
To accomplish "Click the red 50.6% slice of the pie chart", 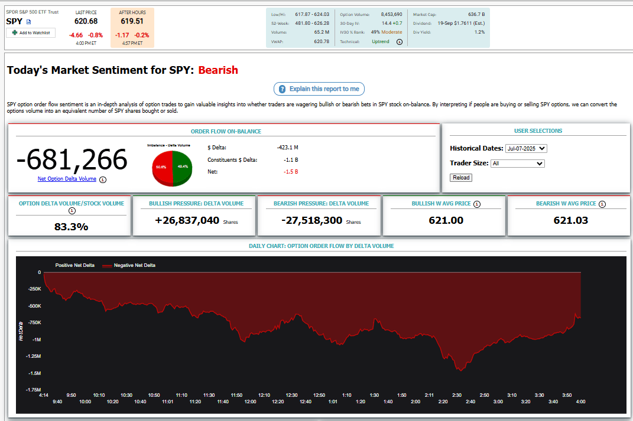I will (161, 168).
